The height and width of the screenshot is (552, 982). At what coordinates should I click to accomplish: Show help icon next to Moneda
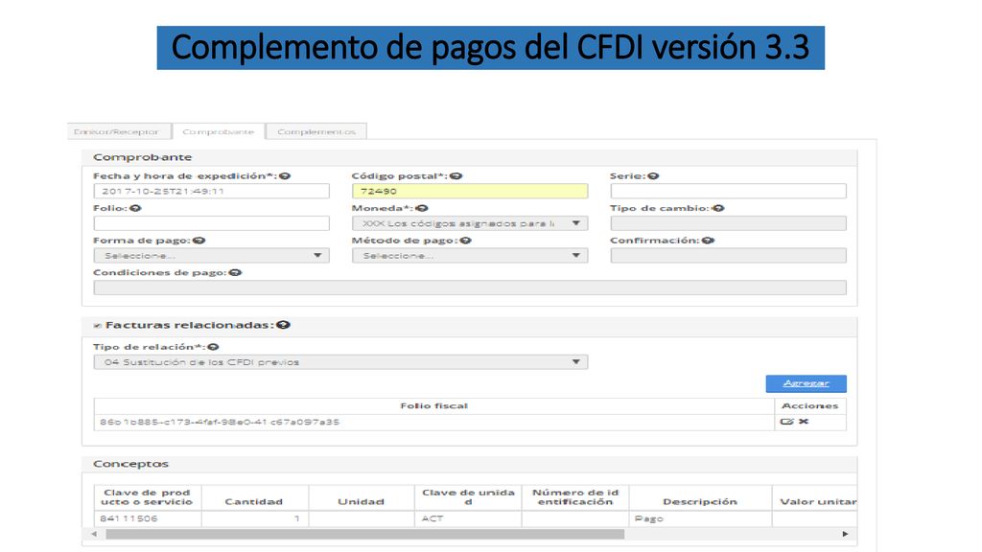(x=422, y=208)
